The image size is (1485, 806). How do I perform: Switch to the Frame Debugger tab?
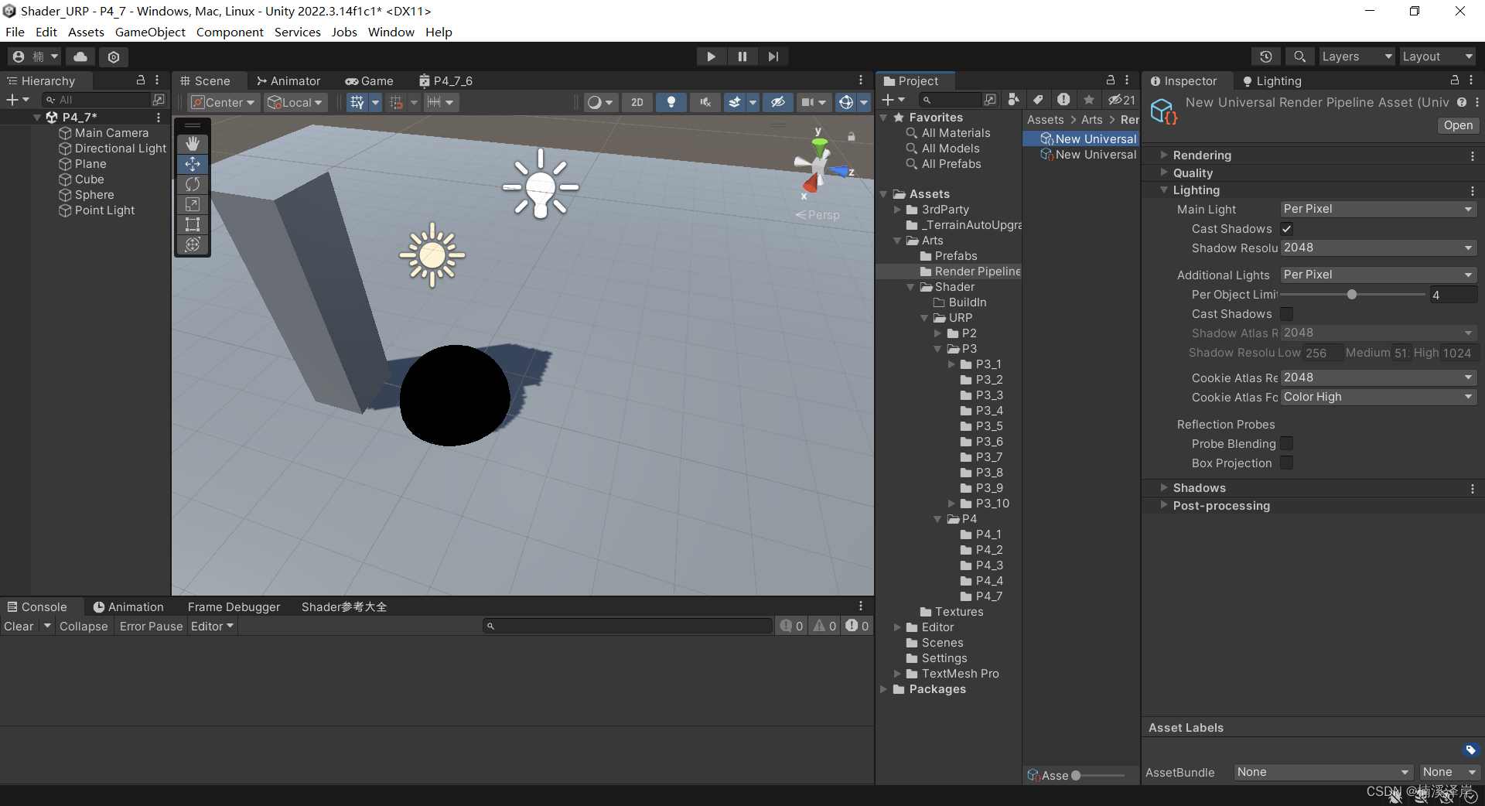pyautogui.click(x=234, y=607)
